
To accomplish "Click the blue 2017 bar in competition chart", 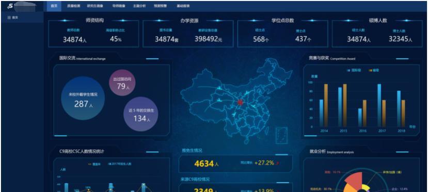I will (379, 105).
